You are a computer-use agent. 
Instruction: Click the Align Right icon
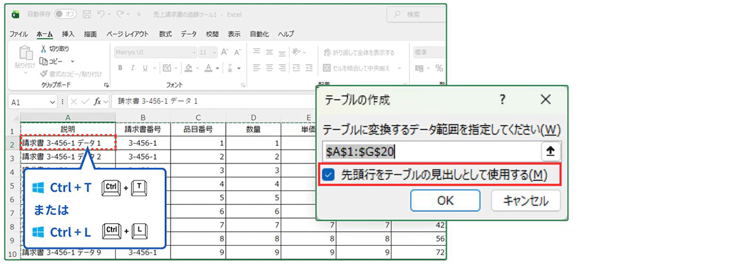(283, 68)
